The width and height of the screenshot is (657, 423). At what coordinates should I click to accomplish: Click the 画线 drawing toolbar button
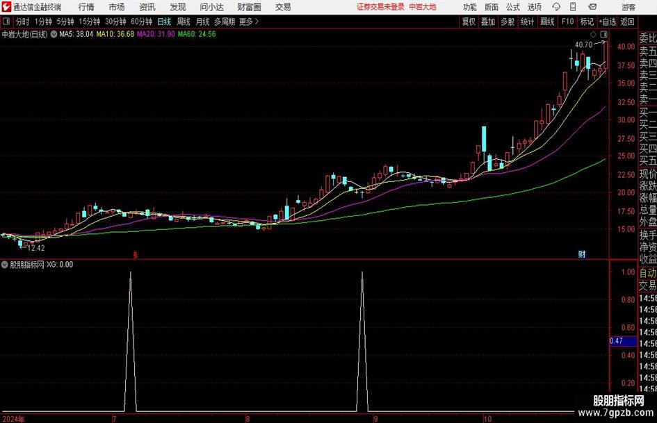(x=547, y=22)
